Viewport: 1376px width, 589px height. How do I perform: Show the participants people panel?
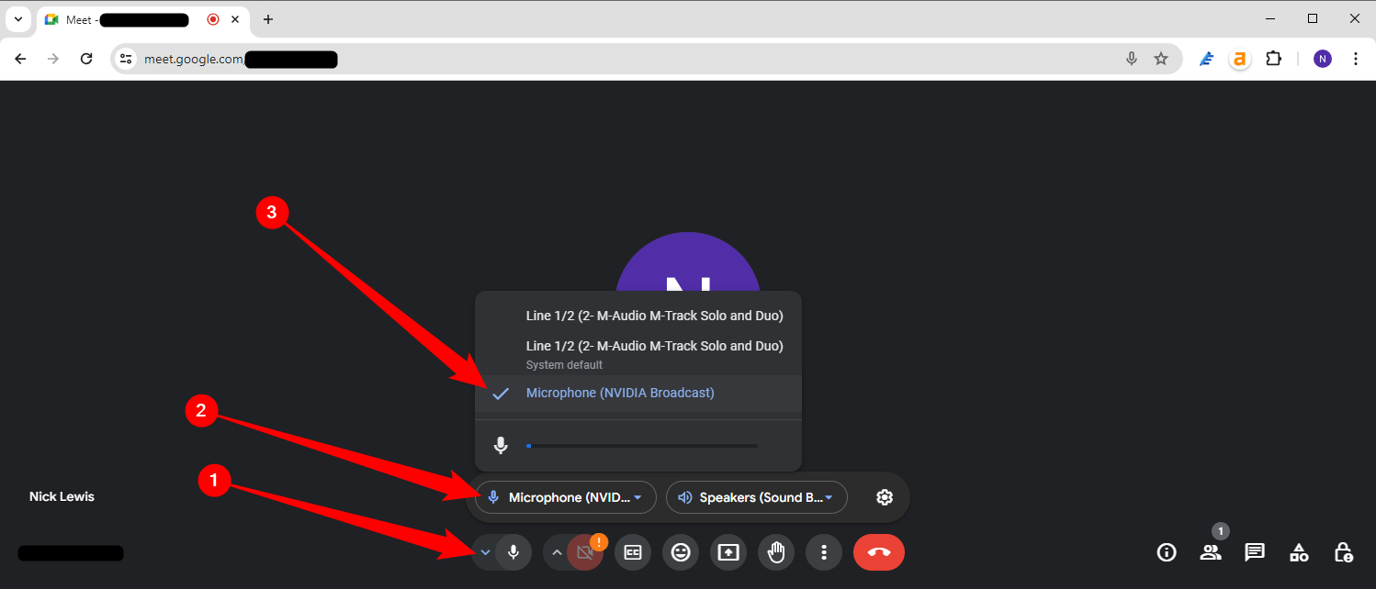(x=1211, y=552)
